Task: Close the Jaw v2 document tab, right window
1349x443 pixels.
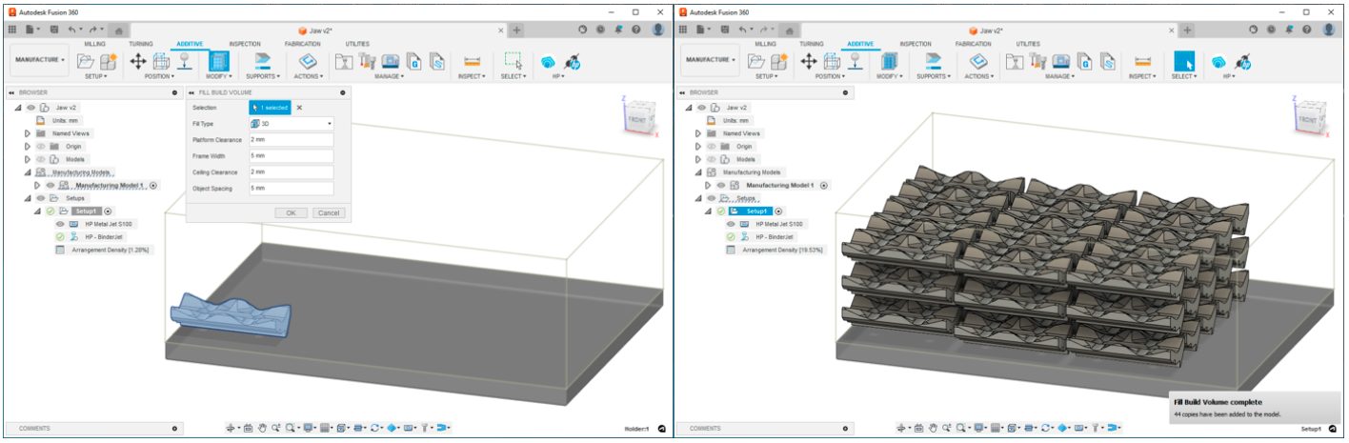Action: click(1173, 30)
